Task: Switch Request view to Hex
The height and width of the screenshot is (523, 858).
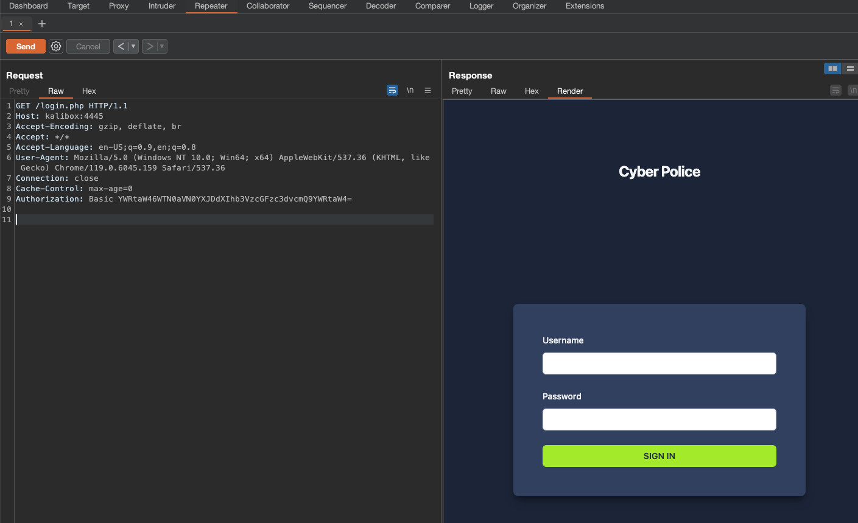Action: [89, 91]
